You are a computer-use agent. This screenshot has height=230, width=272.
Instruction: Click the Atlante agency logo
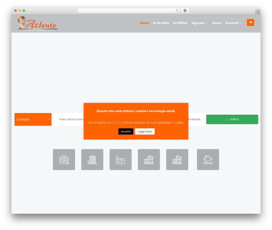(x=38, y=24)
